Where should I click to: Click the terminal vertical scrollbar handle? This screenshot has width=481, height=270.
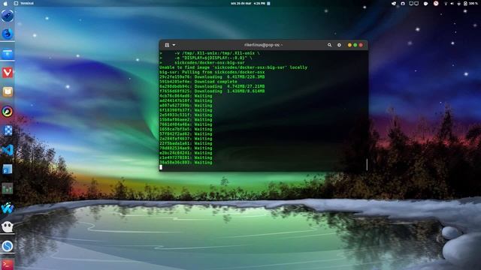coord(367,164)
